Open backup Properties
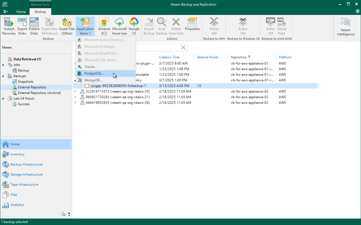This screenshot has height=225, width=361. coord(192,24)
